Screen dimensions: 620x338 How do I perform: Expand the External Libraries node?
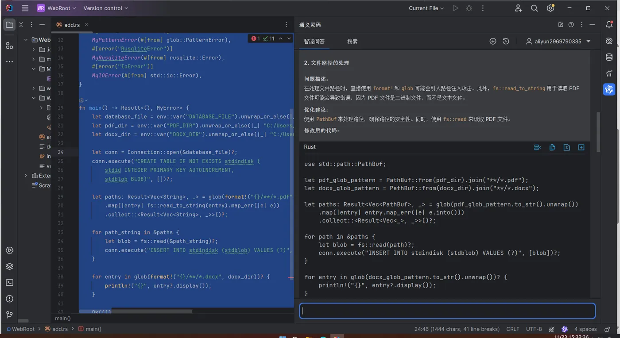point(26,176)
